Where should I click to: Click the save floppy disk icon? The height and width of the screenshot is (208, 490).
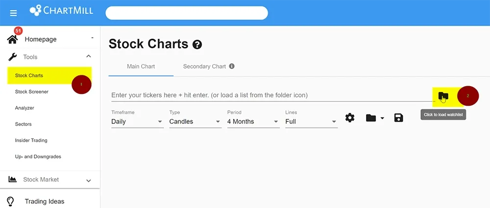point(398,118)
